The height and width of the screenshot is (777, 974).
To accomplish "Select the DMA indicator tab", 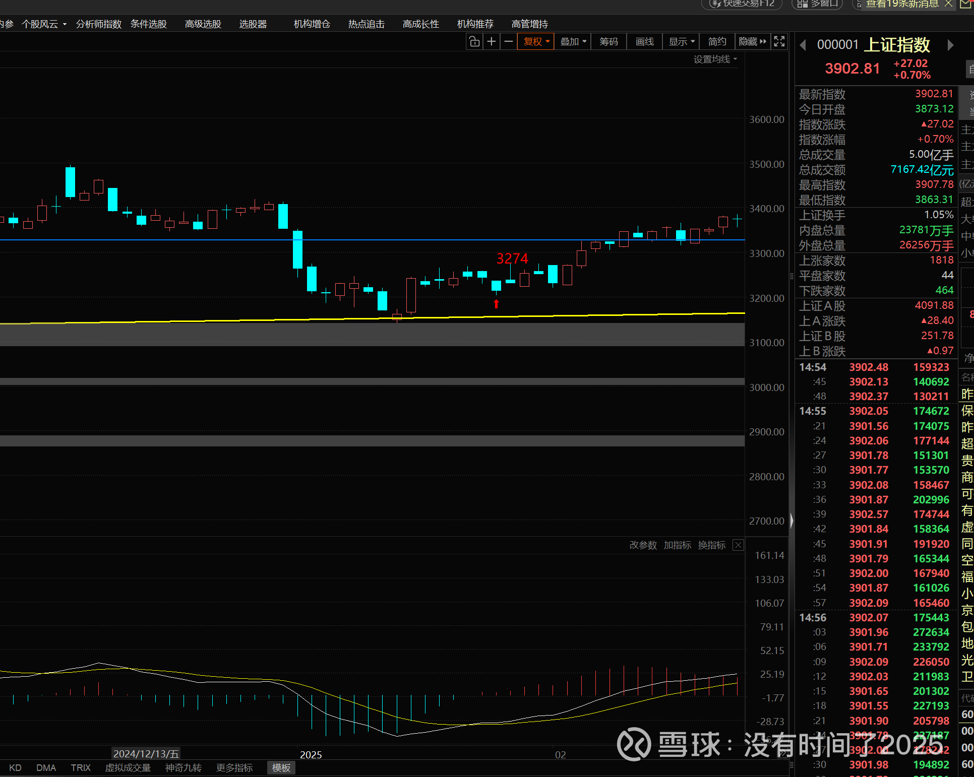I will coord(46,768).
